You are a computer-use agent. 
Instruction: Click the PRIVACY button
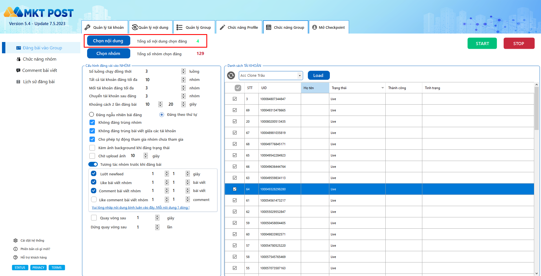(38, 268)
